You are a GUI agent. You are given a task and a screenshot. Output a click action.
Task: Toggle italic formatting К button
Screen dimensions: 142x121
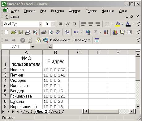(x=68, y=24)
